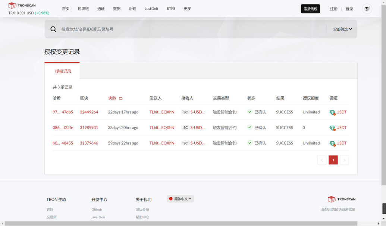Click the TRONSCAN logo in the header
The height and width of the screenshot is (226, 386).
(x=22, y=5)
